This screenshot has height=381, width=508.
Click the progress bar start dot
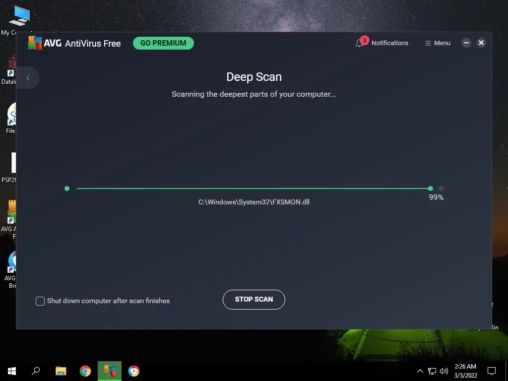[x=67, y=189]
